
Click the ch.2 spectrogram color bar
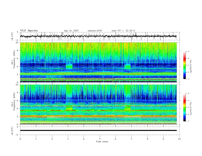tap(184, 107)
